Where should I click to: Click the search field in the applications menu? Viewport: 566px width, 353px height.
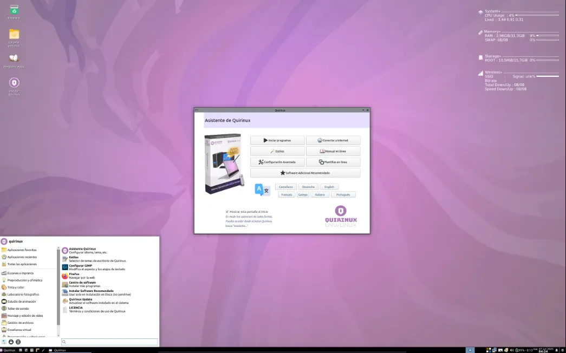pos(108,342)
